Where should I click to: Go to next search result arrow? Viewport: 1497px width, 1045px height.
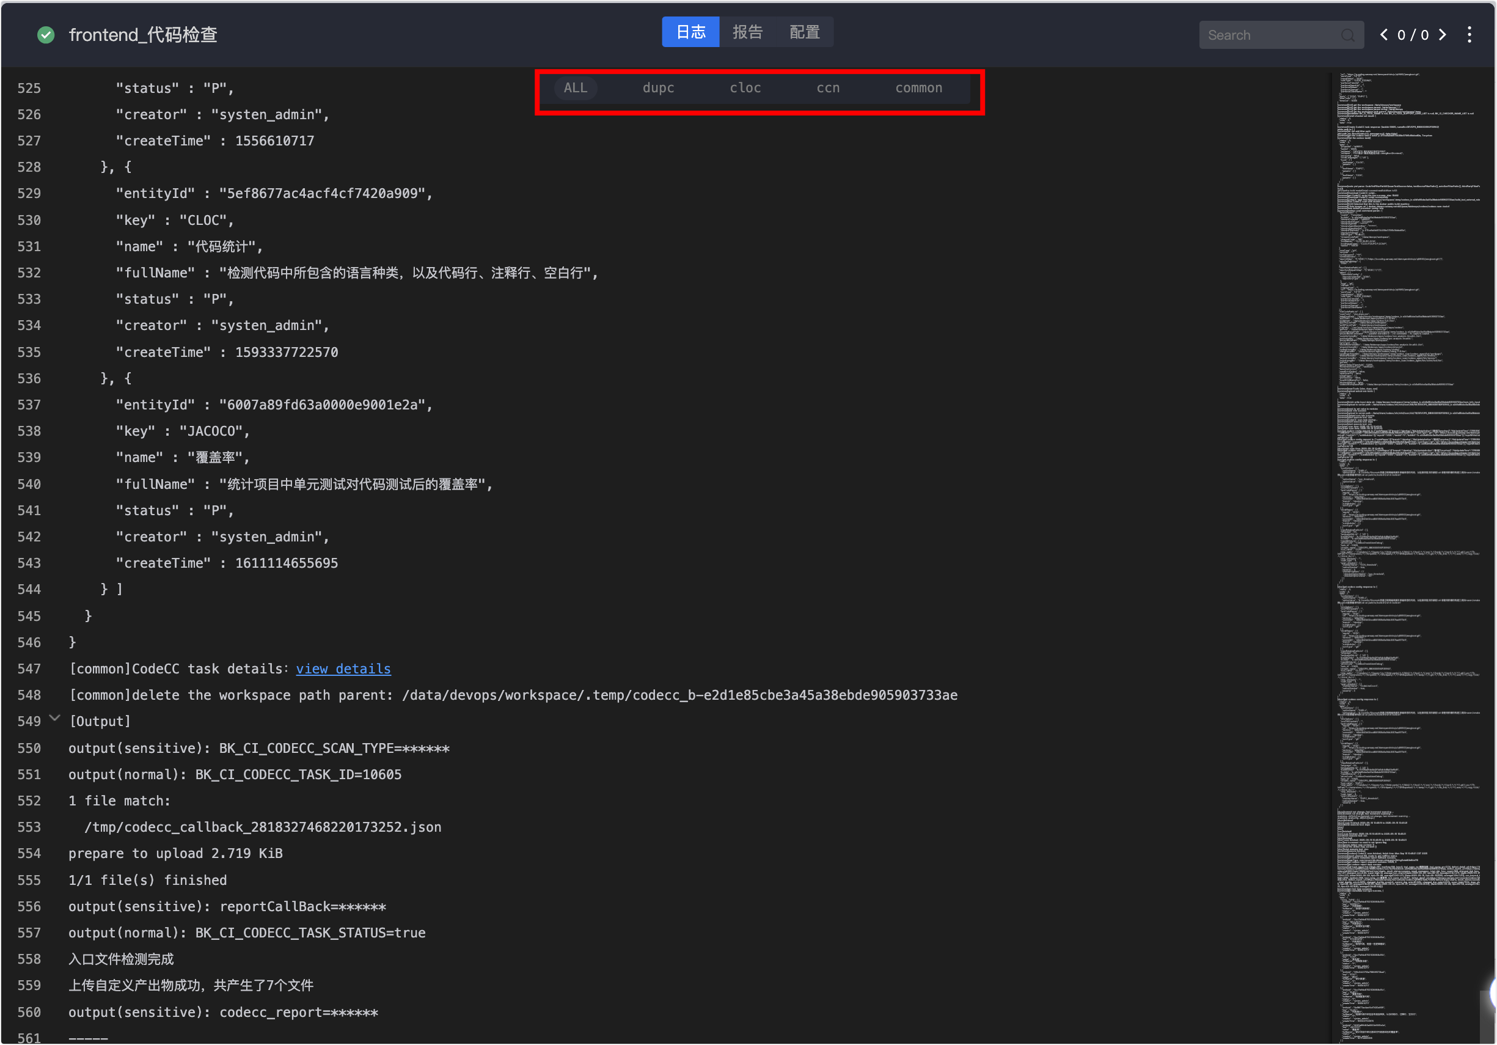pyautogui.click(x=1443, y=35)
